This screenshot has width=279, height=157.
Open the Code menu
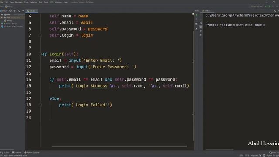[x=26, y=2]
